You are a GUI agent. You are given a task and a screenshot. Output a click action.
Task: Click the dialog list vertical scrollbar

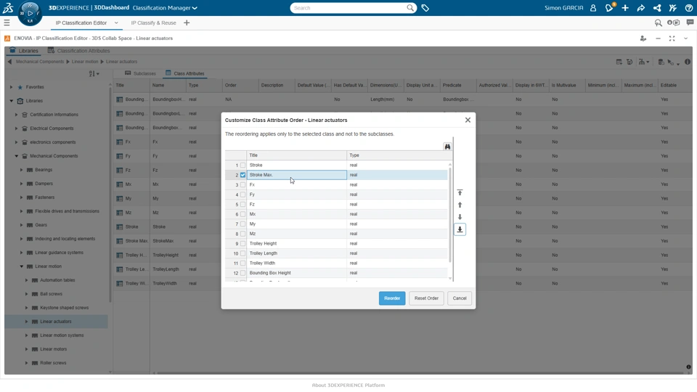click(x=450, y=213)
